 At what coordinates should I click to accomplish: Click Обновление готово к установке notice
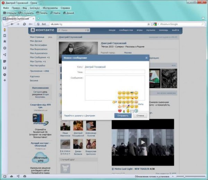[x=152, y=177]
